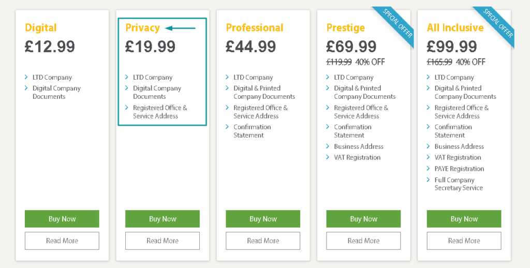Screen dimensions: 530x268
Task: Read more about the Privacy package
Action: pos(163,241)
